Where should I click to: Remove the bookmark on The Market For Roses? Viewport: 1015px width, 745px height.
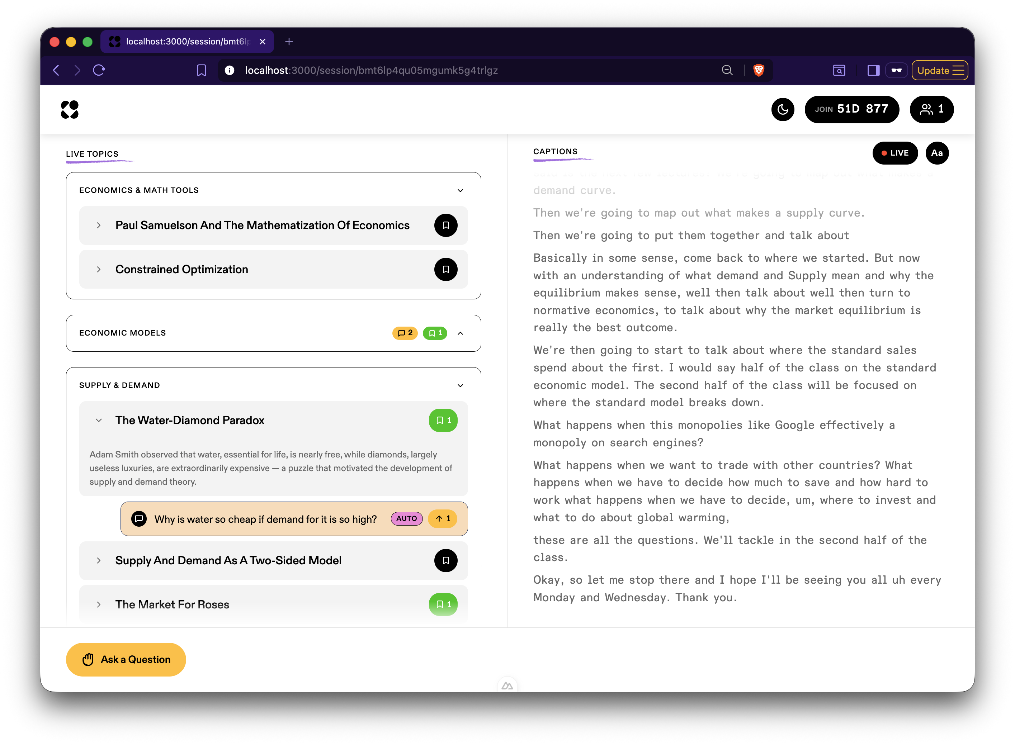click(443, 604)
